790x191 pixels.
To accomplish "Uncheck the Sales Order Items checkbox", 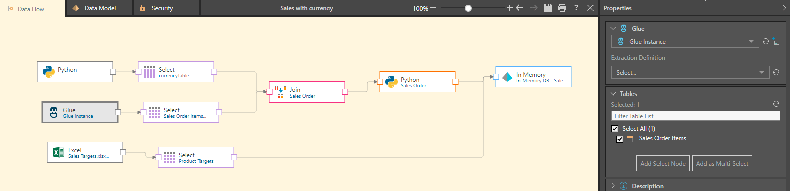I will pyautogui.click(x=620, y=139).
